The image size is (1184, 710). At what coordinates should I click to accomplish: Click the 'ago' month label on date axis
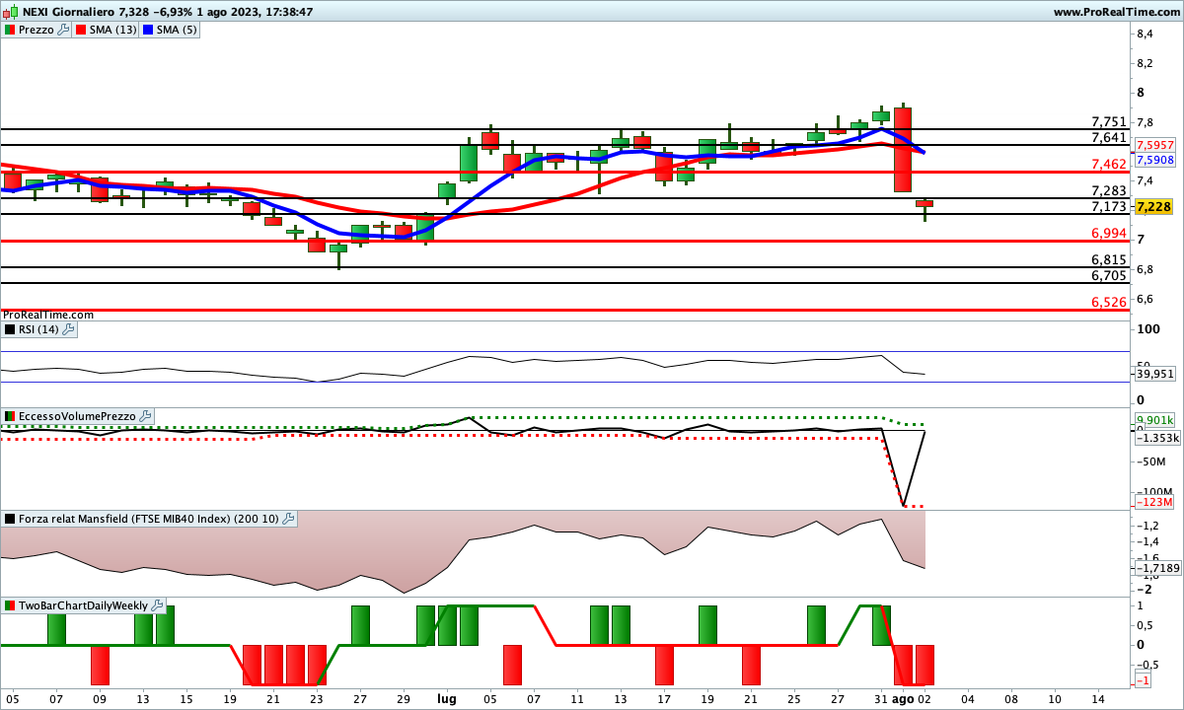tap(903, 698)
